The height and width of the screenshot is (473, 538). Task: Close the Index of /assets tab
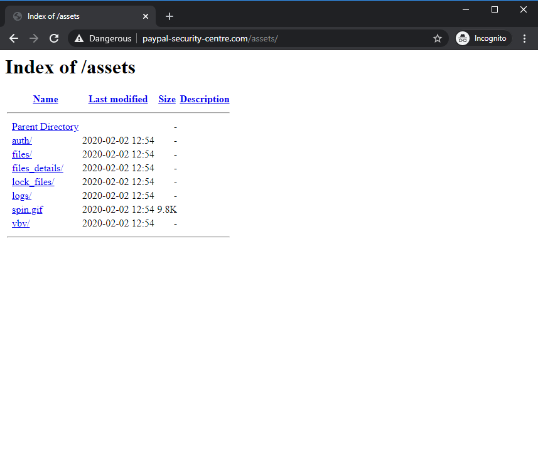coord(146,16)
